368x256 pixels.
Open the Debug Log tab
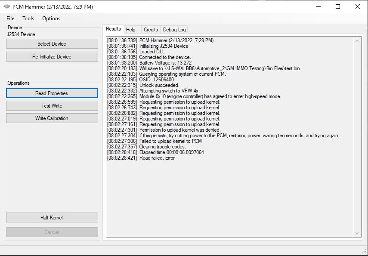(x=174, y=30)
